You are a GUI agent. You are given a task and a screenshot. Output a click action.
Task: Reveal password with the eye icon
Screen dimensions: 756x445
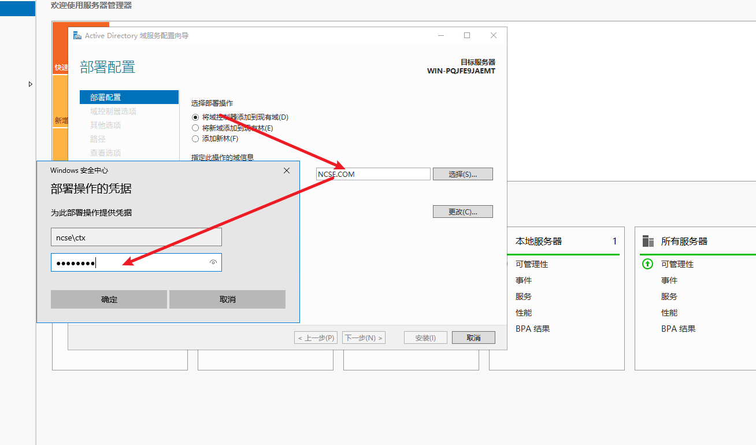pos(213,263)
